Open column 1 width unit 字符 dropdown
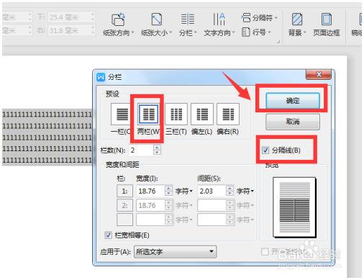 coord(184,191)
